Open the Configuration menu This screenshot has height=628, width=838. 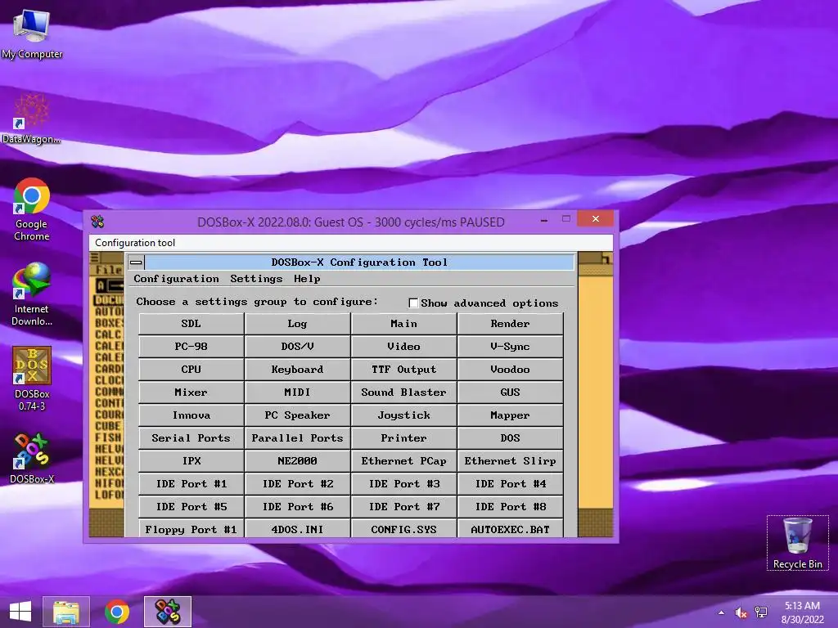[x=177, y=278]
